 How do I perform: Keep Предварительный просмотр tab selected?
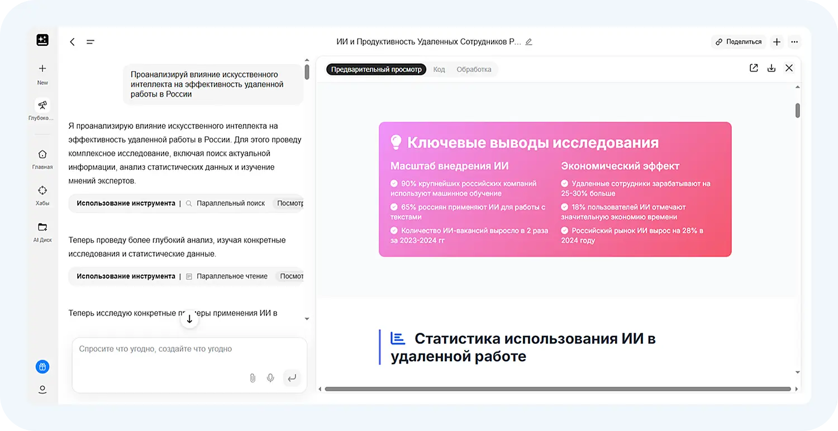[x=375, y=69]
